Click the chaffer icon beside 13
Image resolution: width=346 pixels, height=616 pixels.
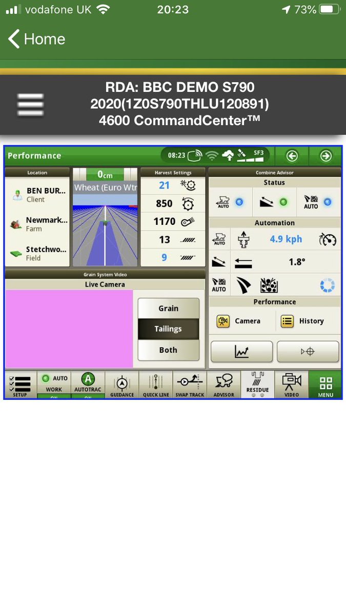[x=188, y=240]
